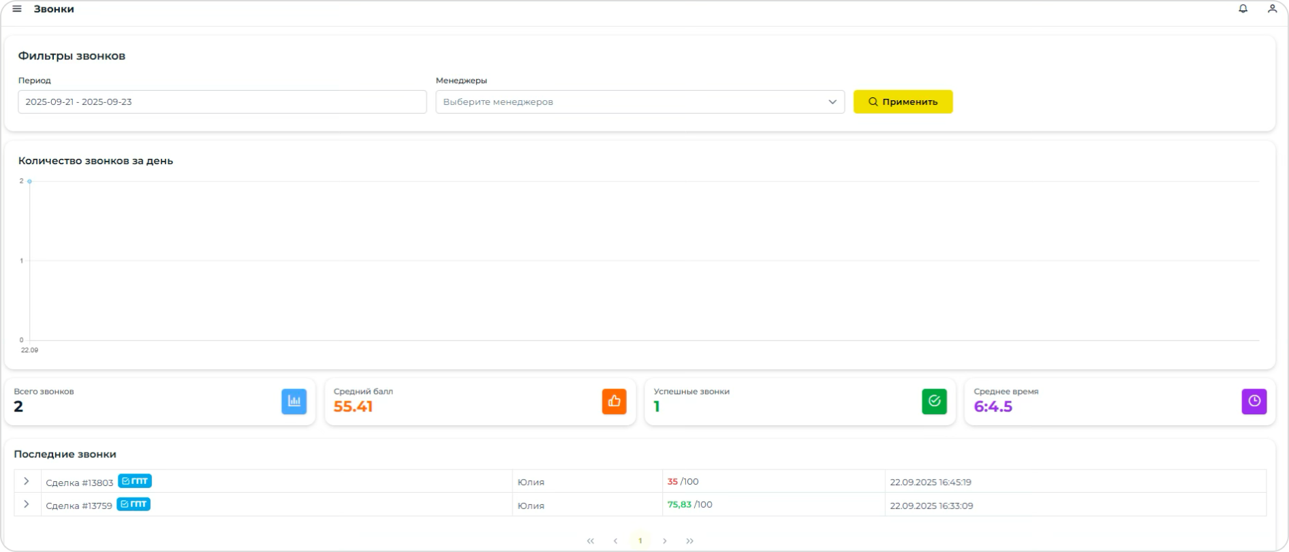
Task: Select page 1 in pagination
Action: (x=640, y=541)
